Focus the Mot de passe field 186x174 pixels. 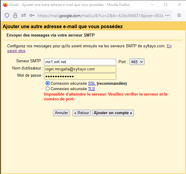tap(80, 76)
